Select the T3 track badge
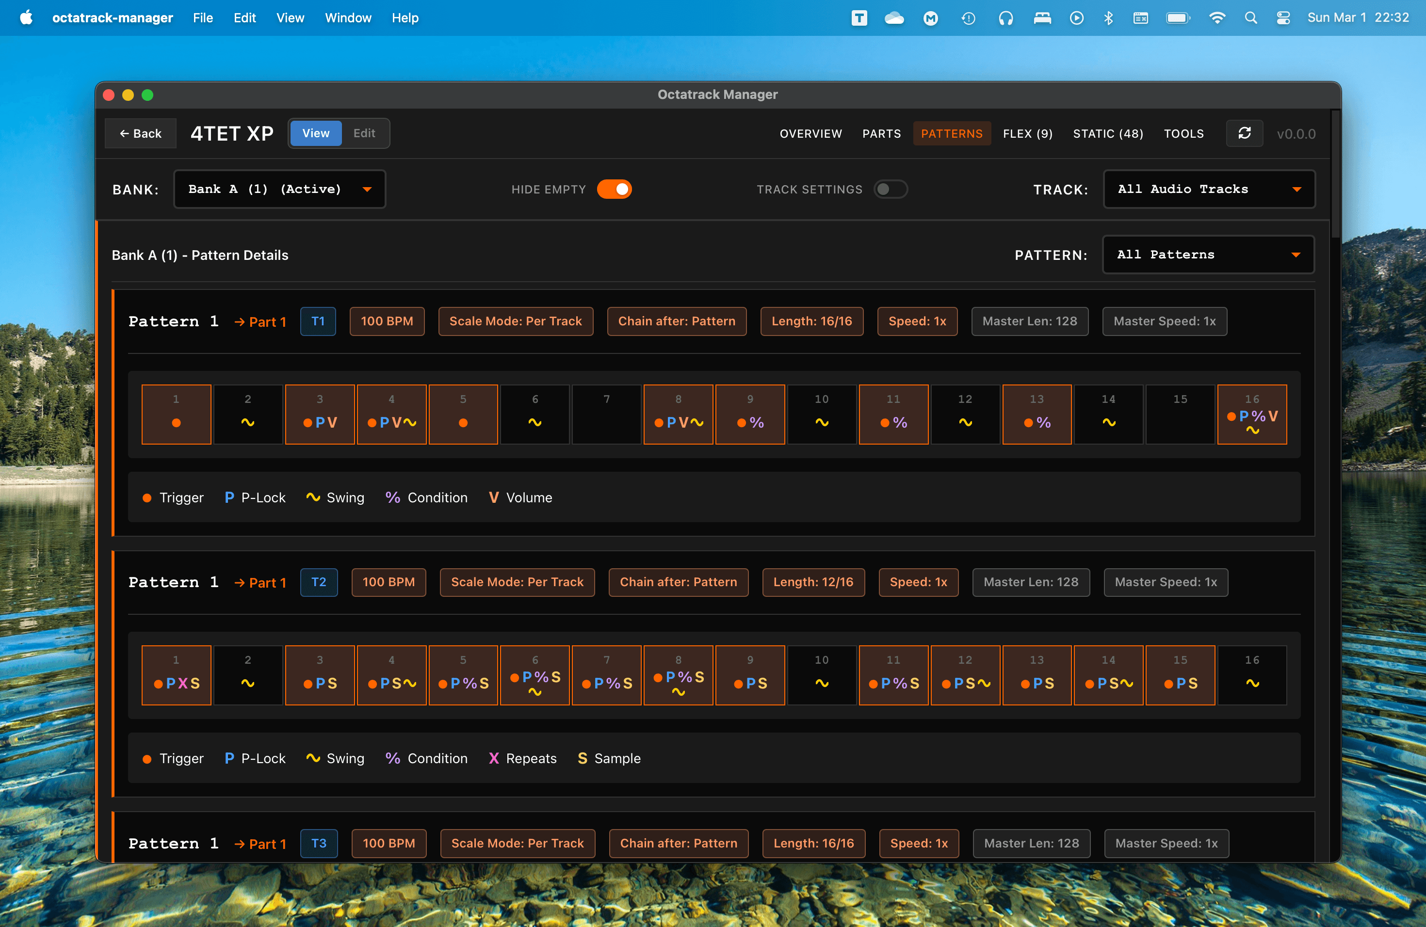This screenshot has width=1426, height=927. [319, 843]
